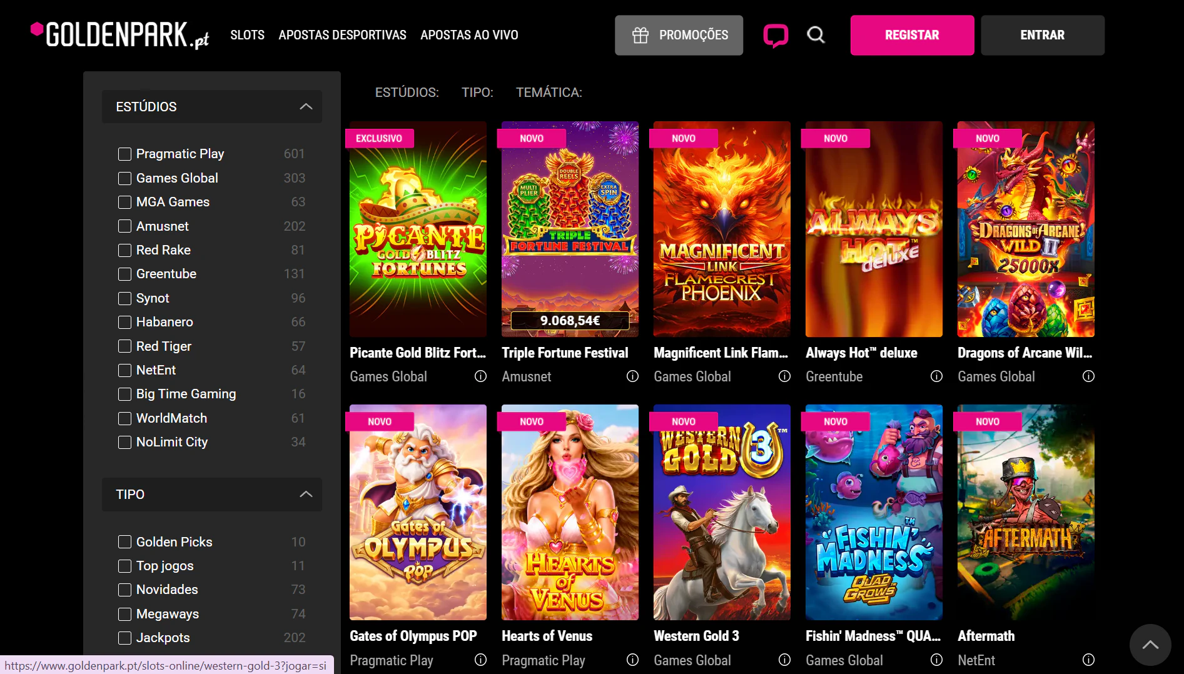Show info for Hearts of Venus
1184x674 pixels.
pos(632,660)
